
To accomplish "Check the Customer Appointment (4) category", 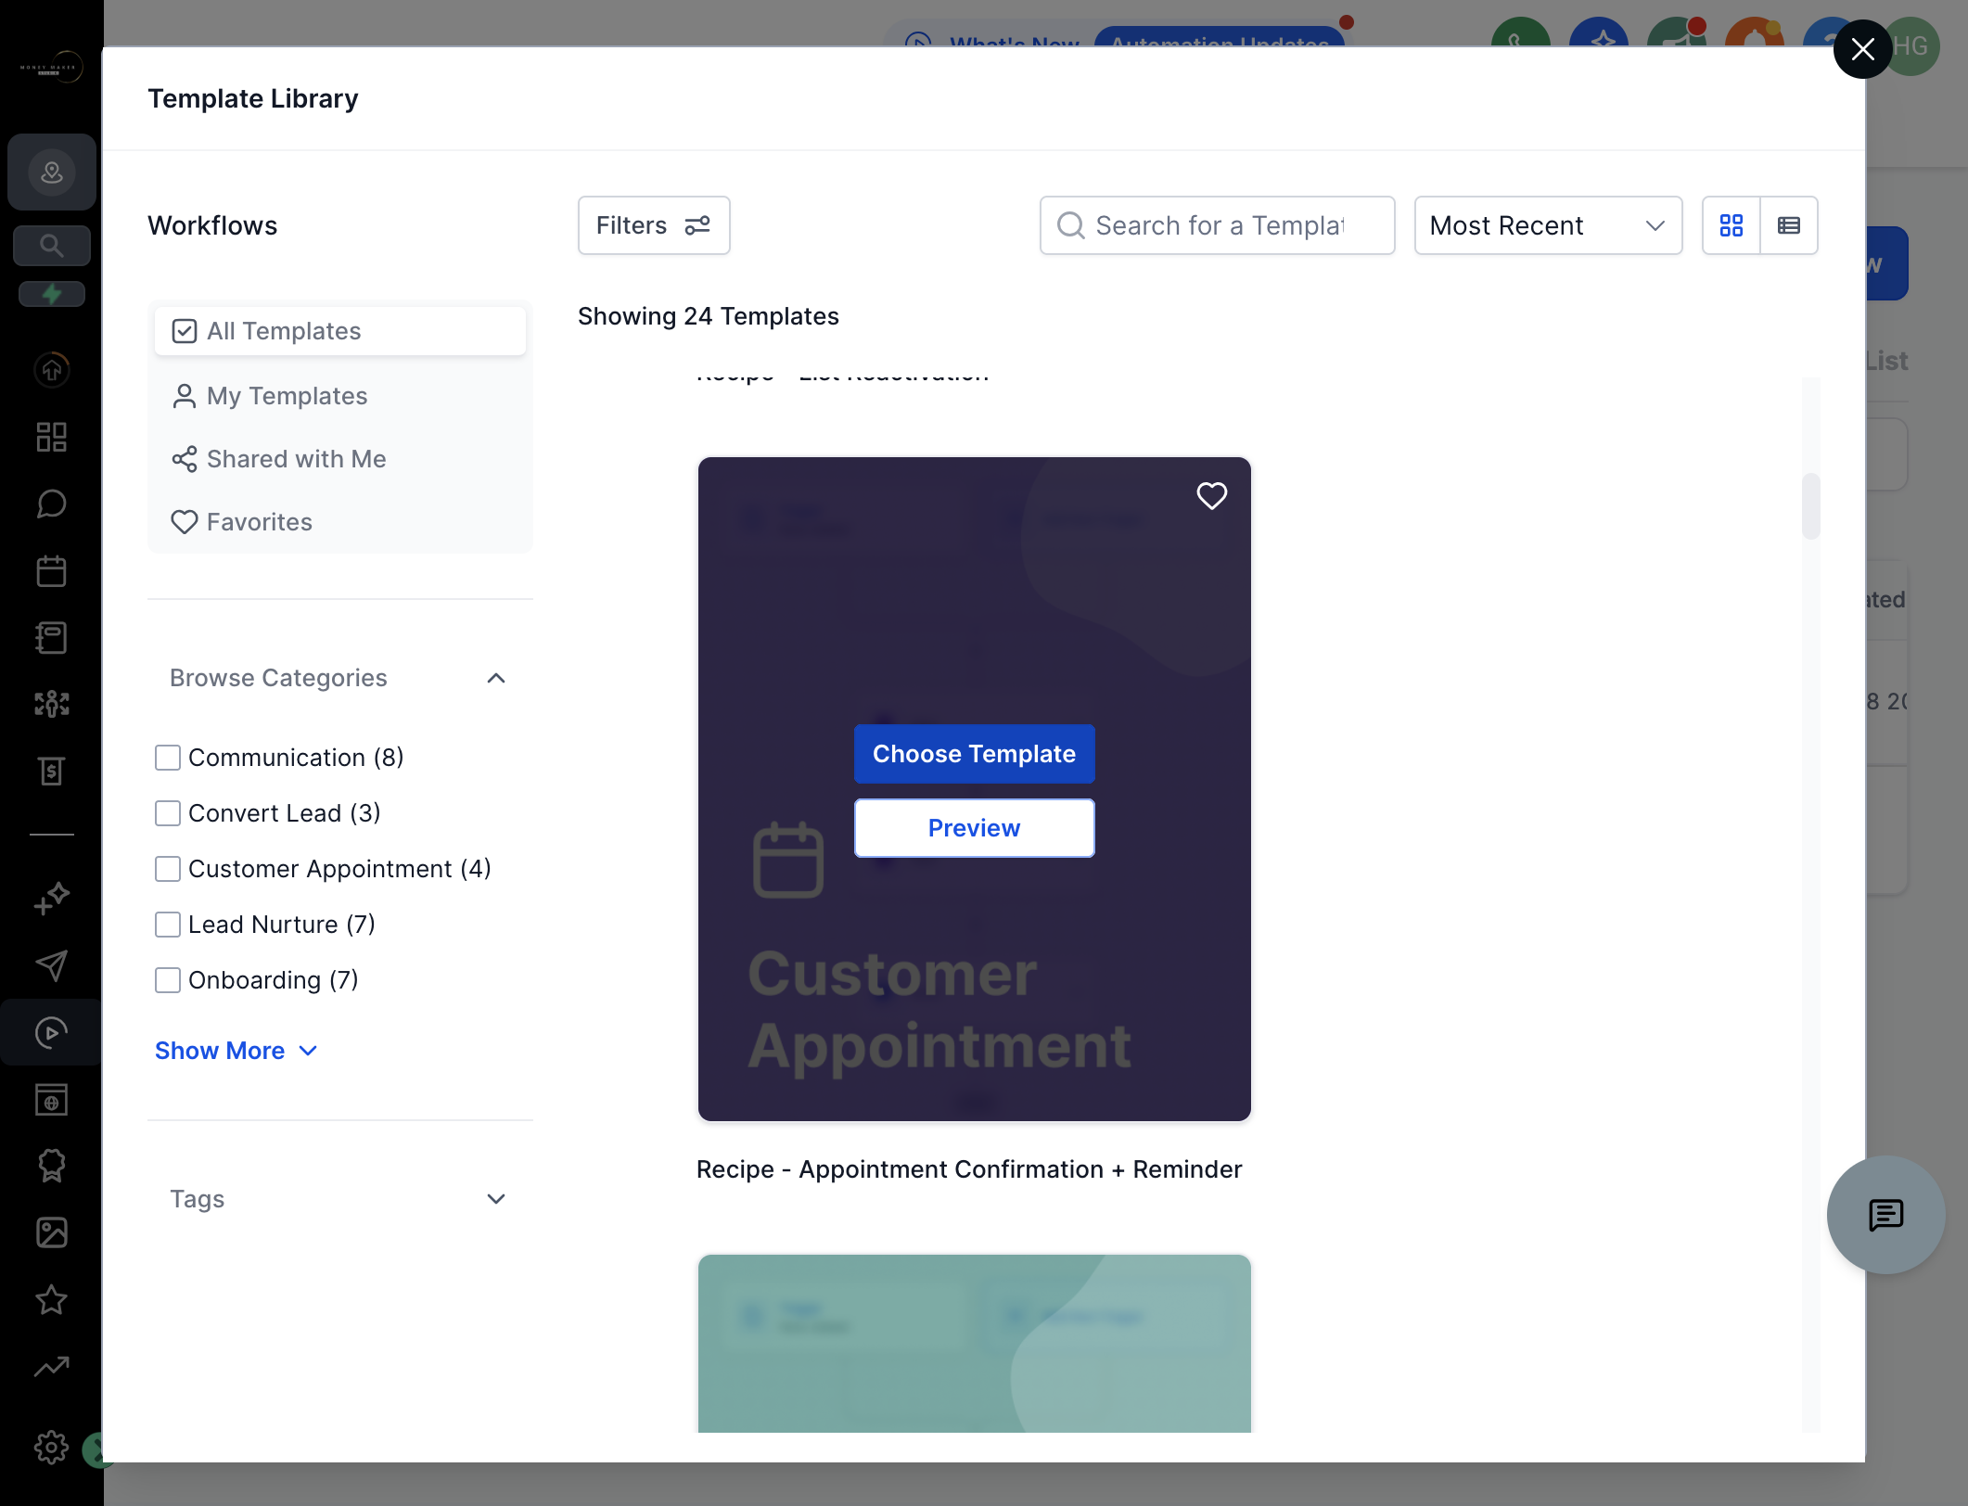I will tap(168, 869).
